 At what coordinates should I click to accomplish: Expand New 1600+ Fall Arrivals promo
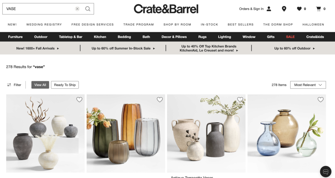point(38,48)
